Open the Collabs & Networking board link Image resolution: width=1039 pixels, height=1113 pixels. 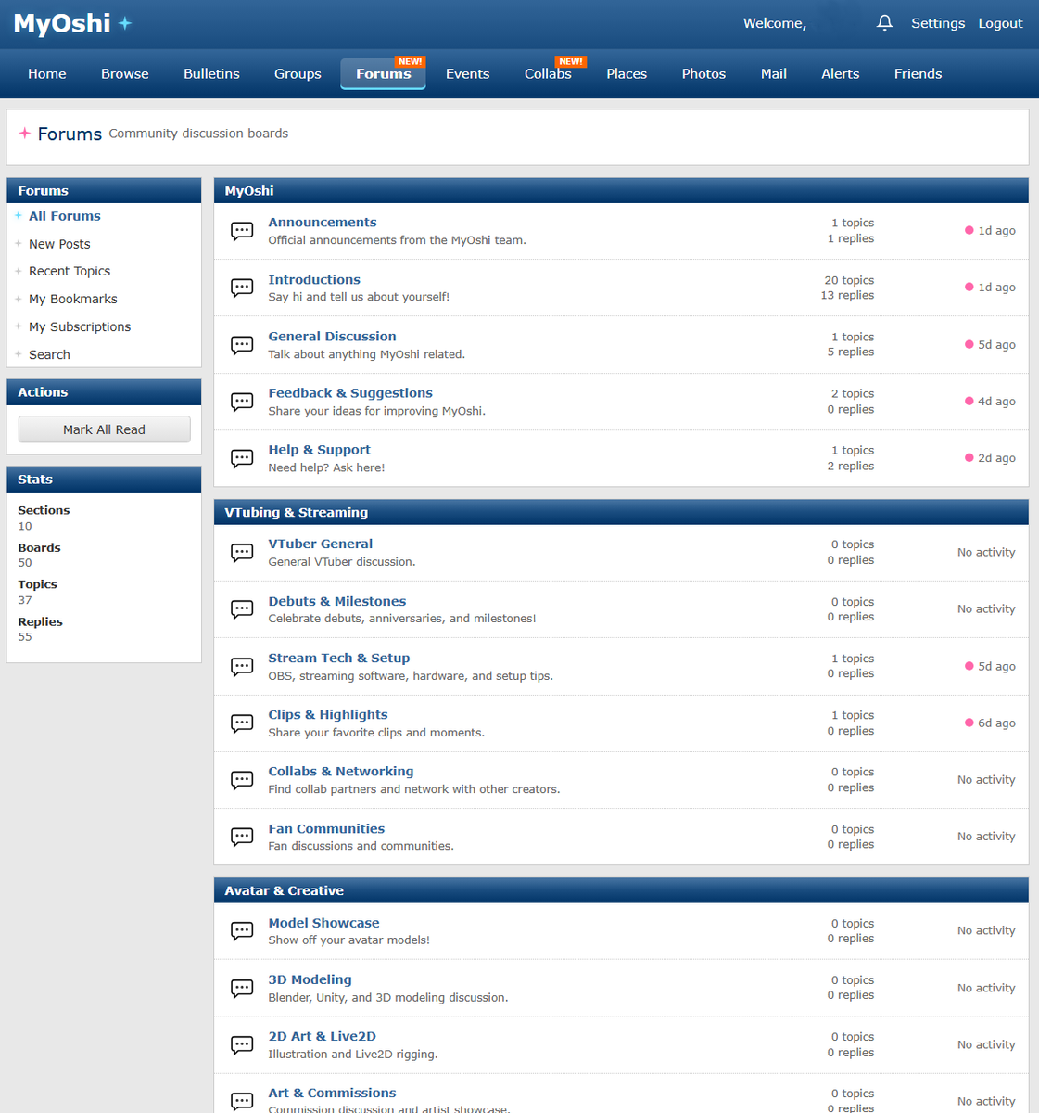tap(341, 772)
